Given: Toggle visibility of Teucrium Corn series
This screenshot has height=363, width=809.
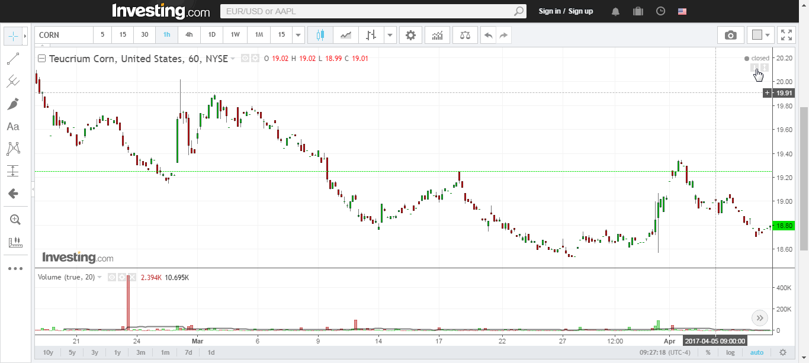Looking at the screenshot, I should [x=245, y=59].
